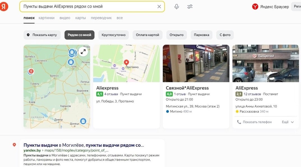Toggle the Открыто filter

[176, 35]
